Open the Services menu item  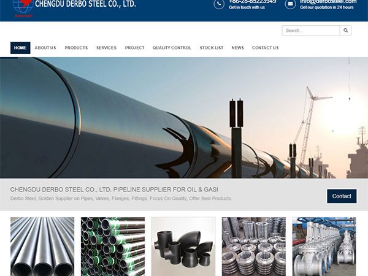(106, 48)
